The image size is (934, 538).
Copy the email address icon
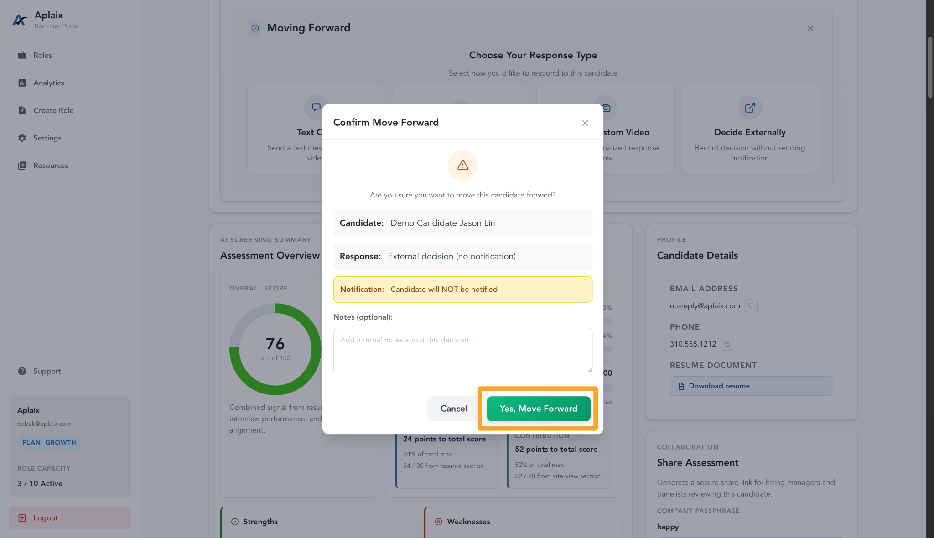751,305
